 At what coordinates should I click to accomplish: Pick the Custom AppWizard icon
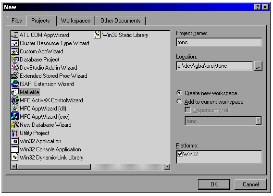click(x=15, y=51)
